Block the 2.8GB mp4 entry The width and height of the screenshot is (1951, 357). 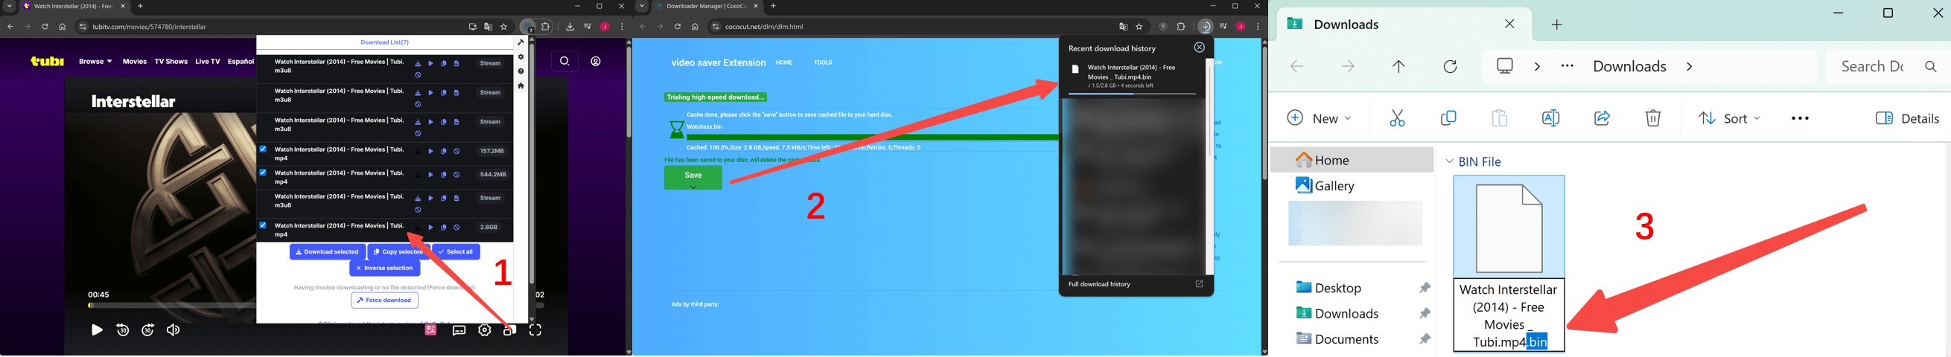coord(456,228)
